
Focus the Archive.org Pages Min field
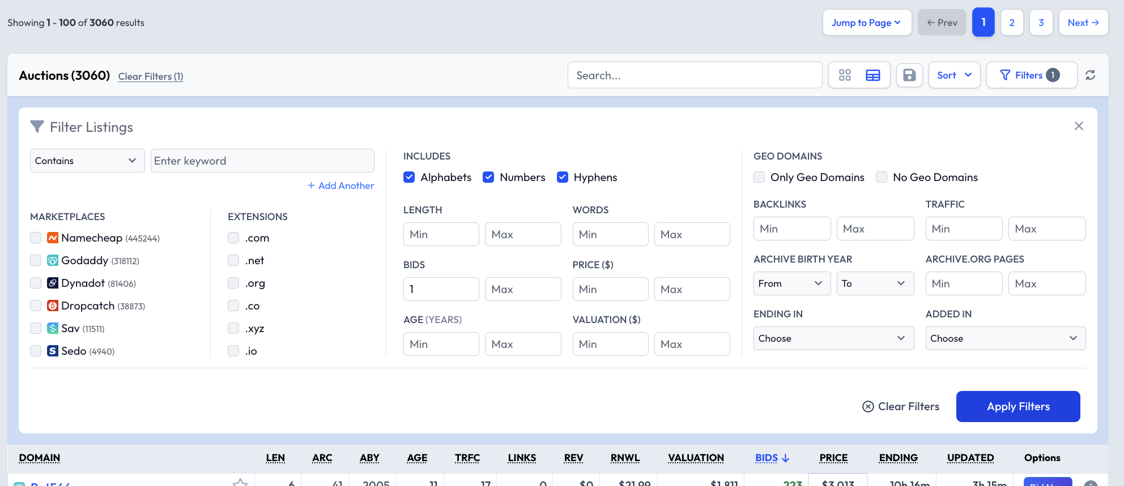[964, 283]
